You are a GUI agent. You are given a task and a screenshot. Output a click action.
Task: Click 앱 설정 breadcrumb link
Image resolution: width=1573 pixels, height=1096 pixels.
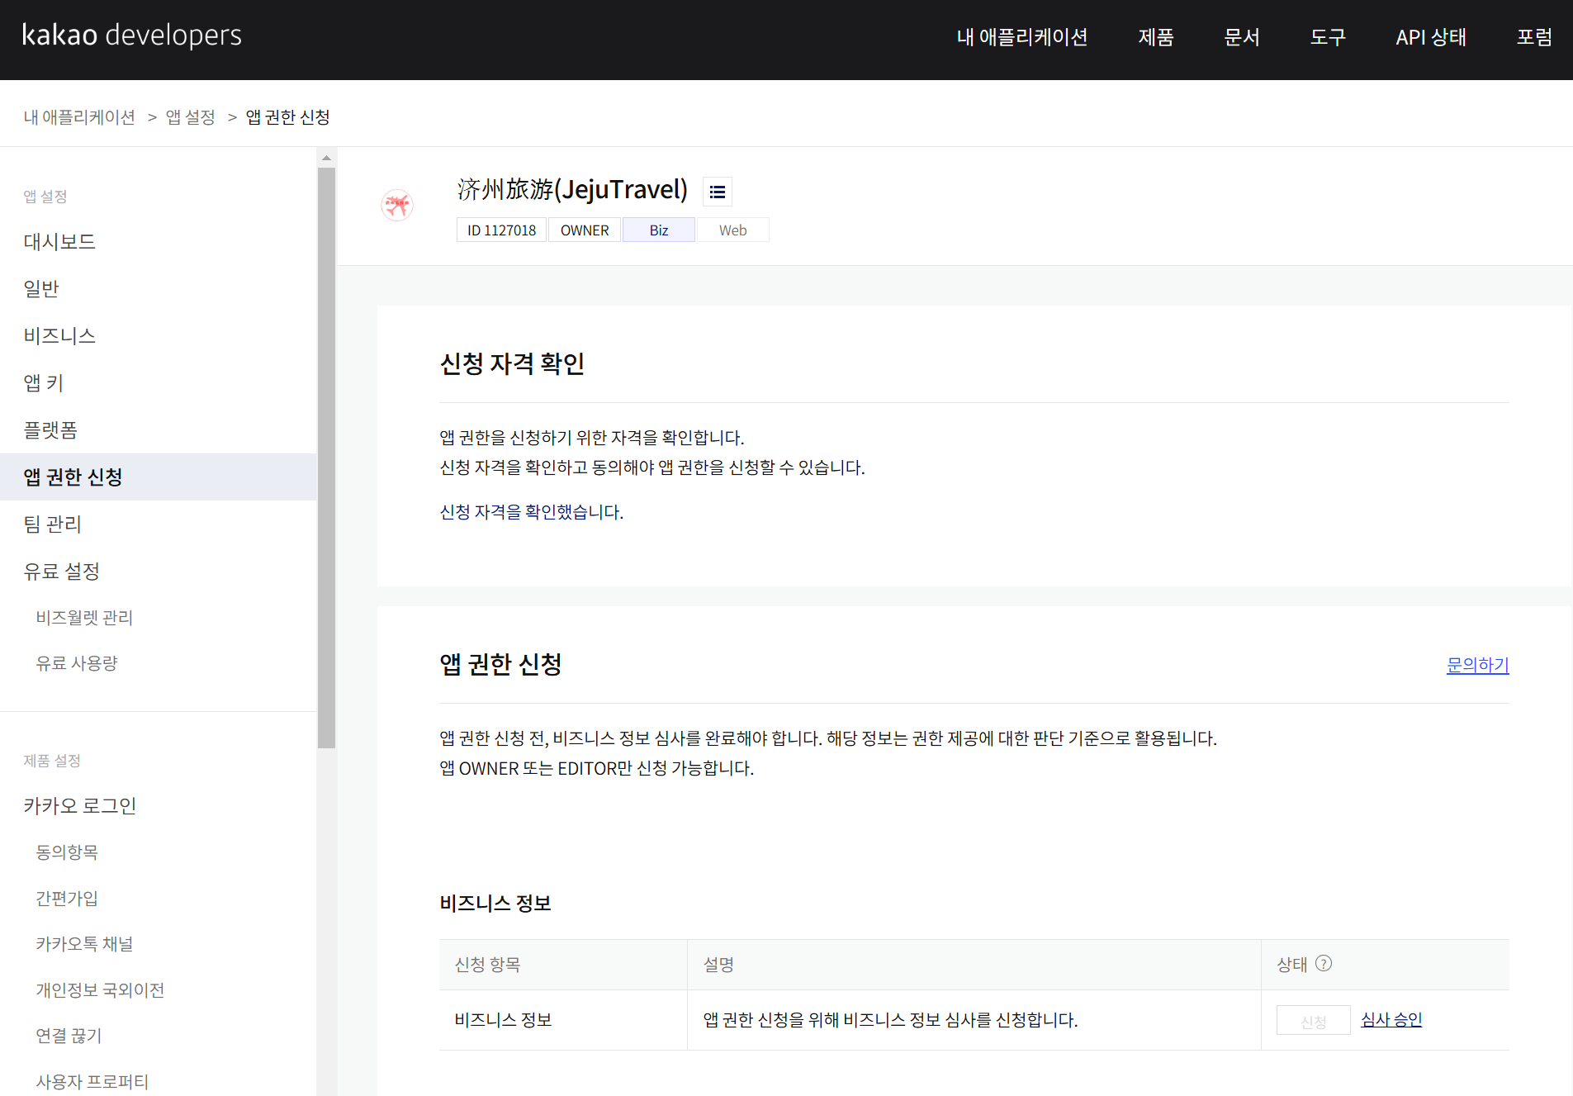[190, 117]
